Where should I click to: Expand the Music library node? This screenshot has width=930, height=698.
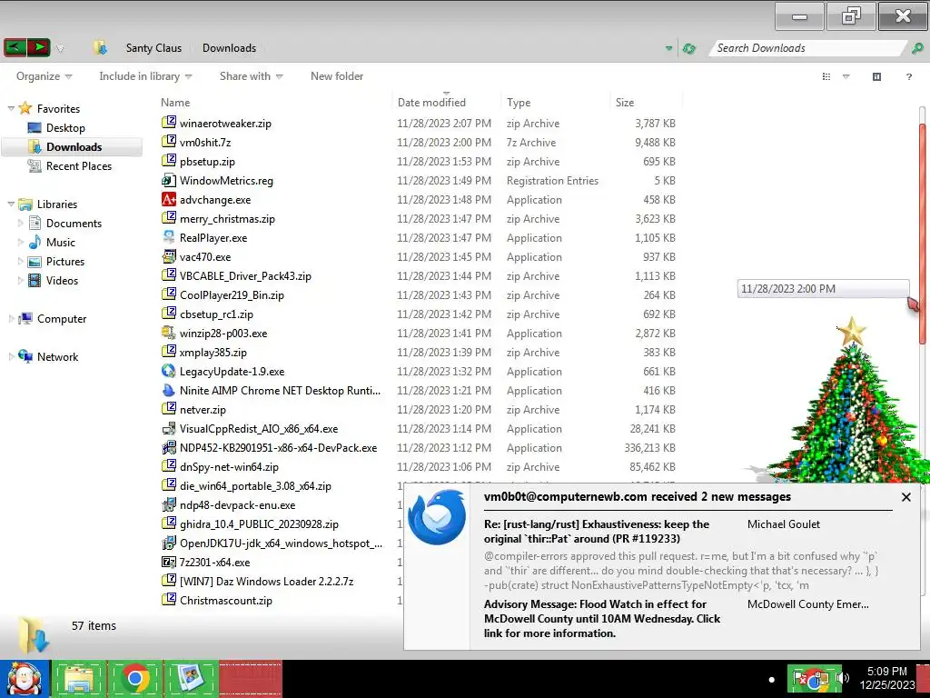click(21, 242)
